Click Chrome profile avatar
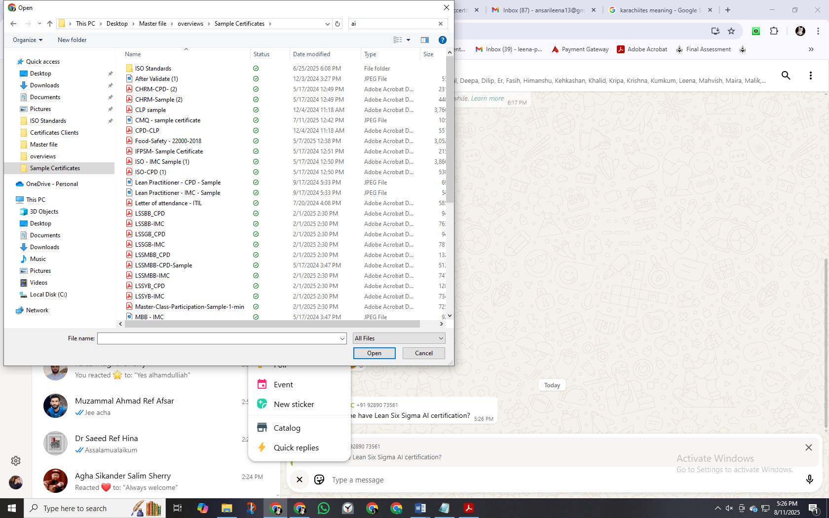 pyautogui.click(x=800, y=31)
